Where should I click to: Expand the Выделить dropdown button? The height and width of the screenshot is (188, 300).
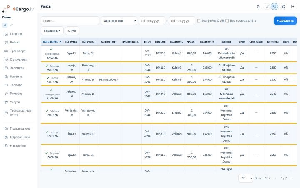pyautogui.click(x=52, y=30)
